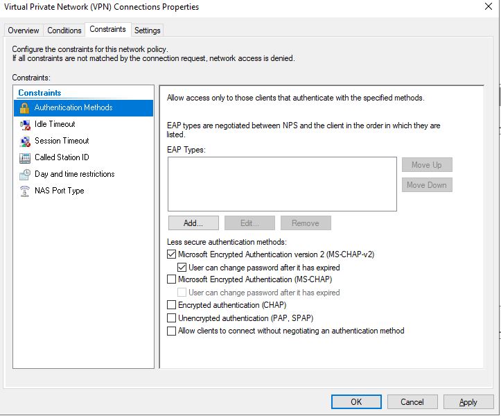Select NAS Port Type constraint

tap(83, 191)
